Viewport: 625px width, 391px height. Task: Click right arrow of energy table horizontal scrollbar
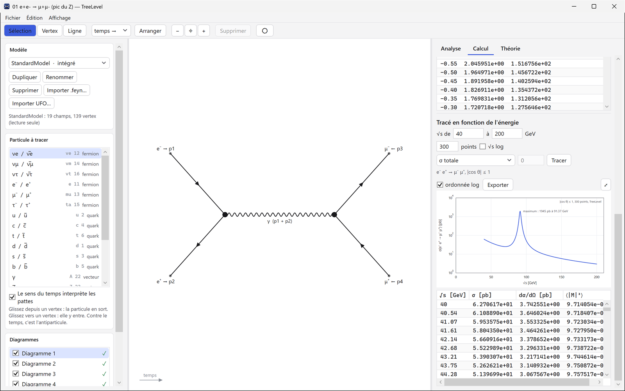tap(600, 382)
